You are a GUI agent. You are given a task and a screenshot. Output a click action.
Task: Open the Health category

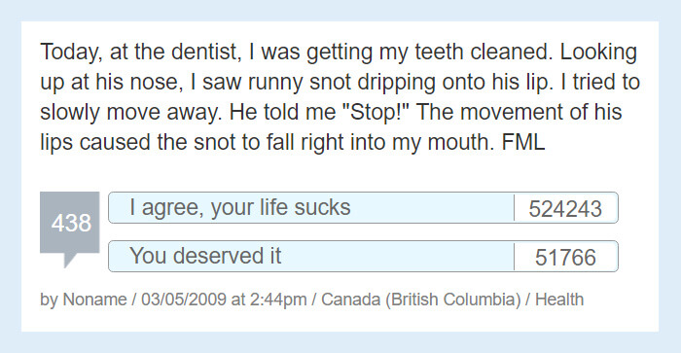tap(559, 300)
